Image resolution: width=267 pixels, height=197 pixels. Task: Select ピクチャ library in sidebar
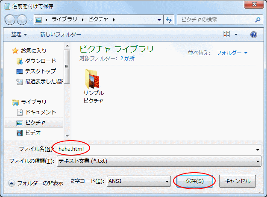(x=35, y=122)
